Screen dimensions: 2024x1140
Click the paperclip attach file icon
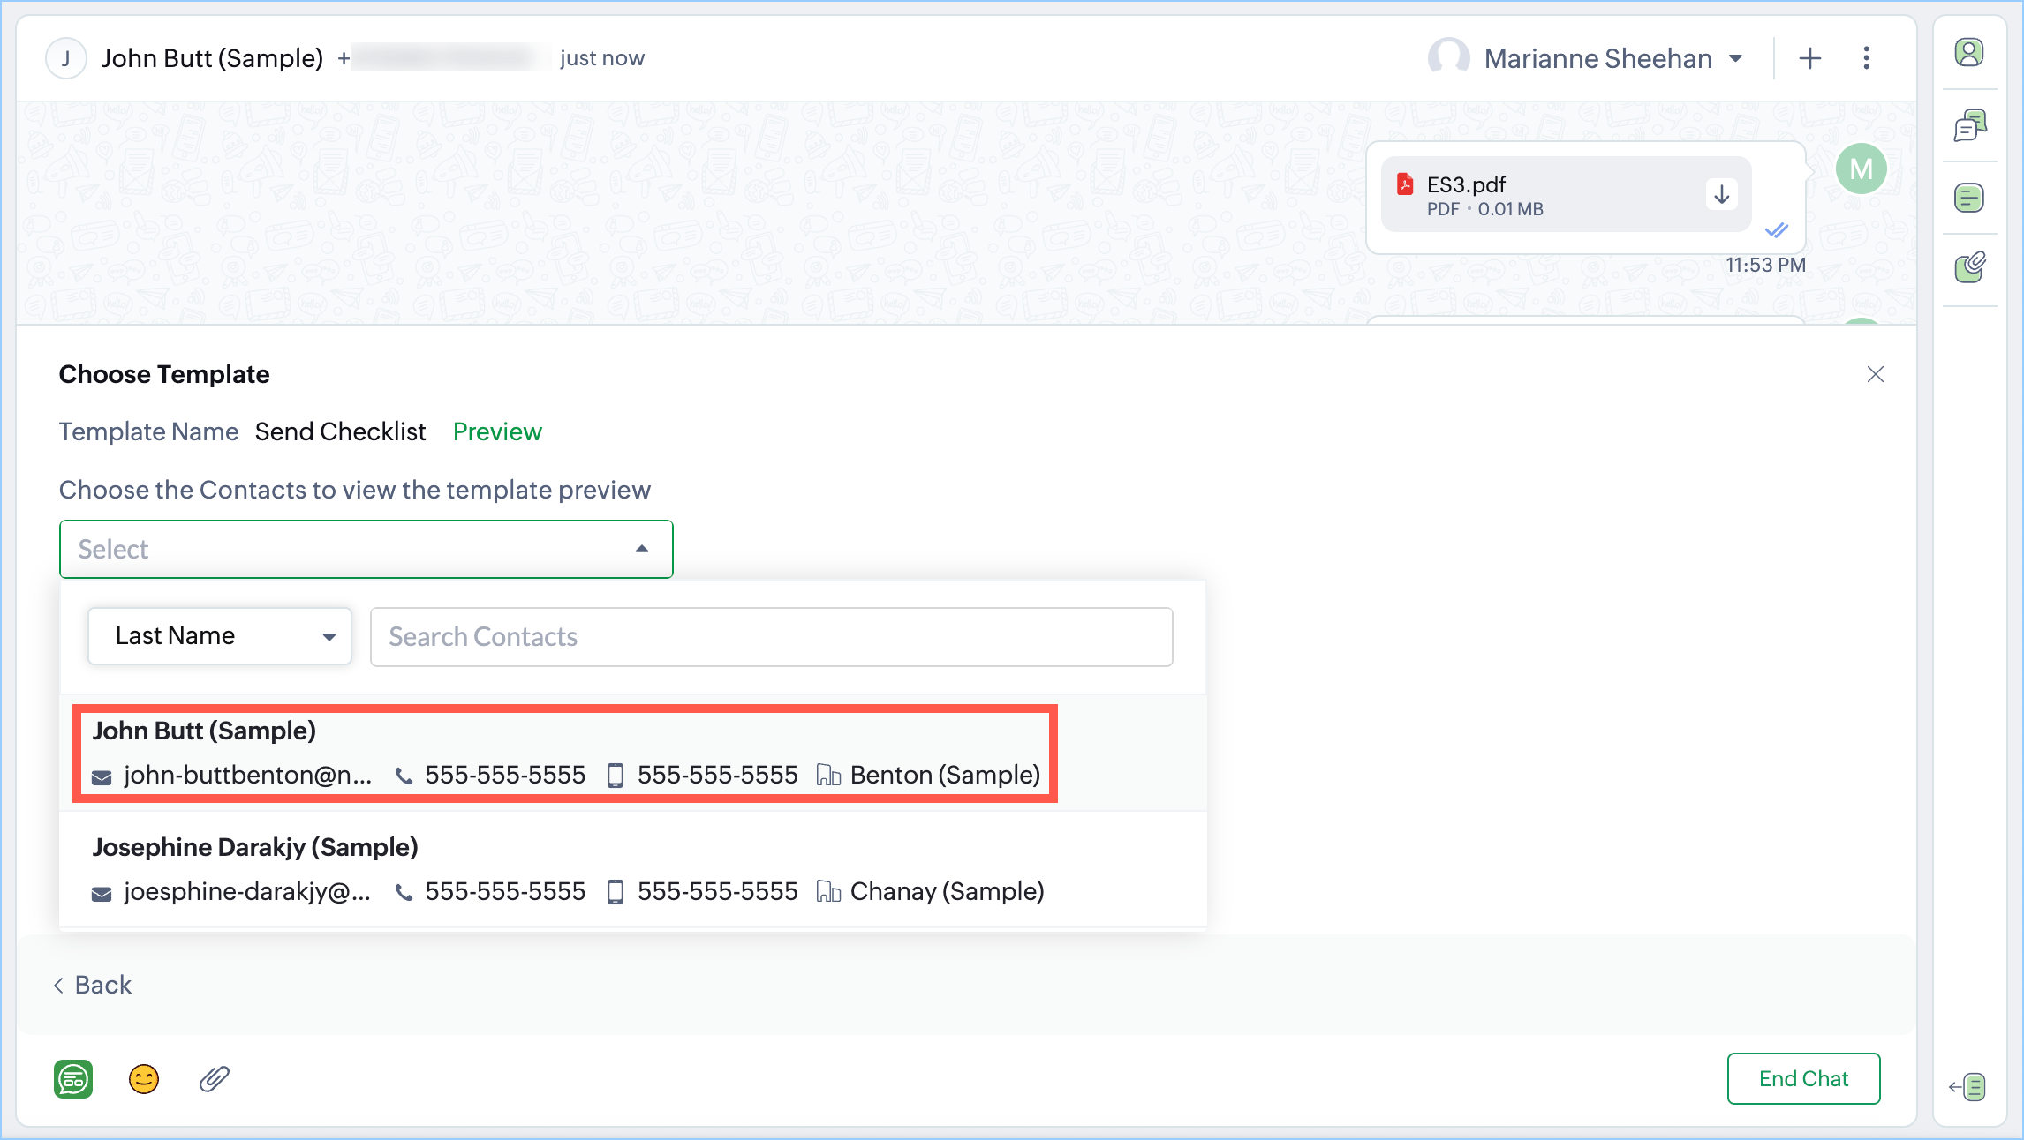pos(215,1079)
